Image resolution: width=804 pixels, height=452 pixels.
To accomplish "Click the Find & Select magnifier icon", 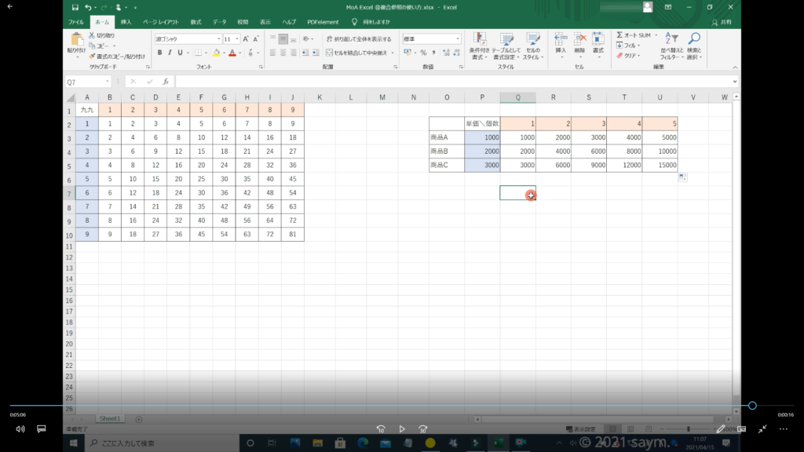I will 694,39.
